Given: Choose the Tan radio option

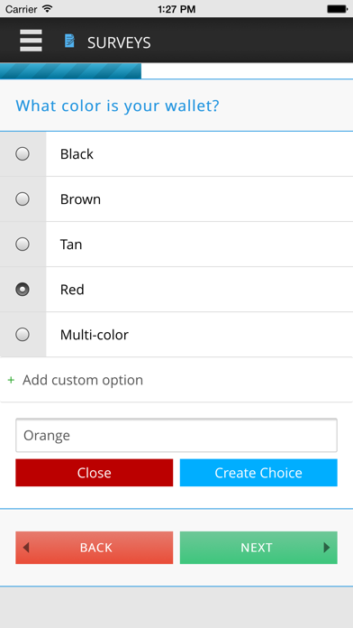Looking at the screenshot, I should pyautogui.click(x=23, y=245).
